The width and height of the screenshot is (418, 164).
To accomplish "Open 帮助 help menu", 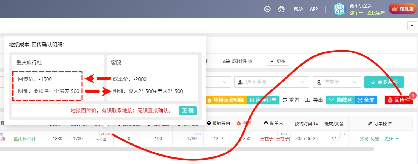I will coord(298,9).
